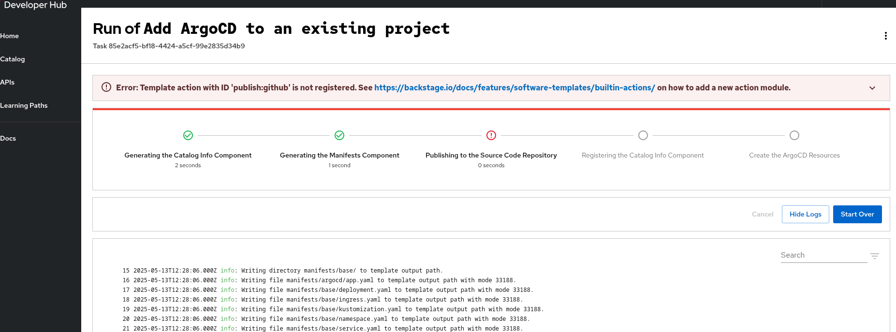Go to APIs in the sidebar
The height and width of the screenshot is (332, 896).
pos(7,82)
